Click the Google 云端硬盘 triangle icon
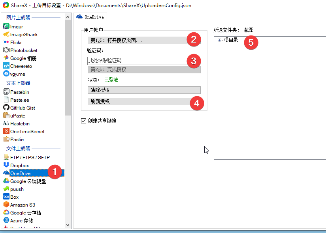Viewport: 326px width, 233px height. tap(6, 181)
